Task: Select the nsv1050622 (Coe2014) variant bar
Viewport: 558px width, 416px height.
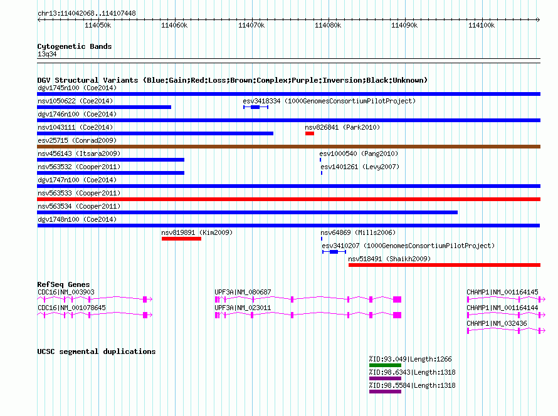Action: (104, 107)
